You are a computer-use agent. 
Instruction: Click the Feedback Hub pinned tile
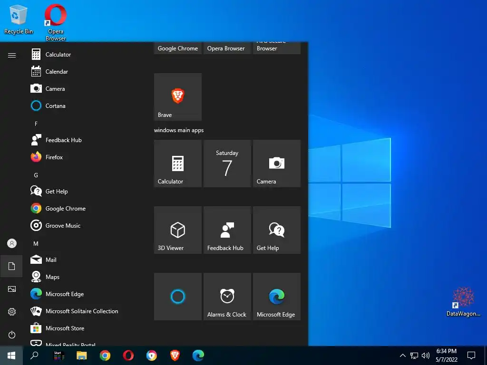(x=227, y=230)
